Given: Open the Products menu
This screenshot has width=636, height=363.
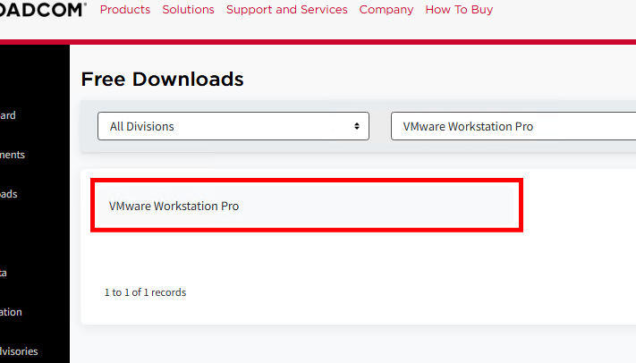Looking at the screenshot, I should pos(125,10).
